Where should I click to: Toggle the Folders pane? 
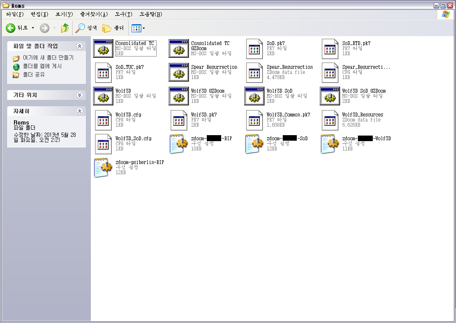tap(113, 28)
